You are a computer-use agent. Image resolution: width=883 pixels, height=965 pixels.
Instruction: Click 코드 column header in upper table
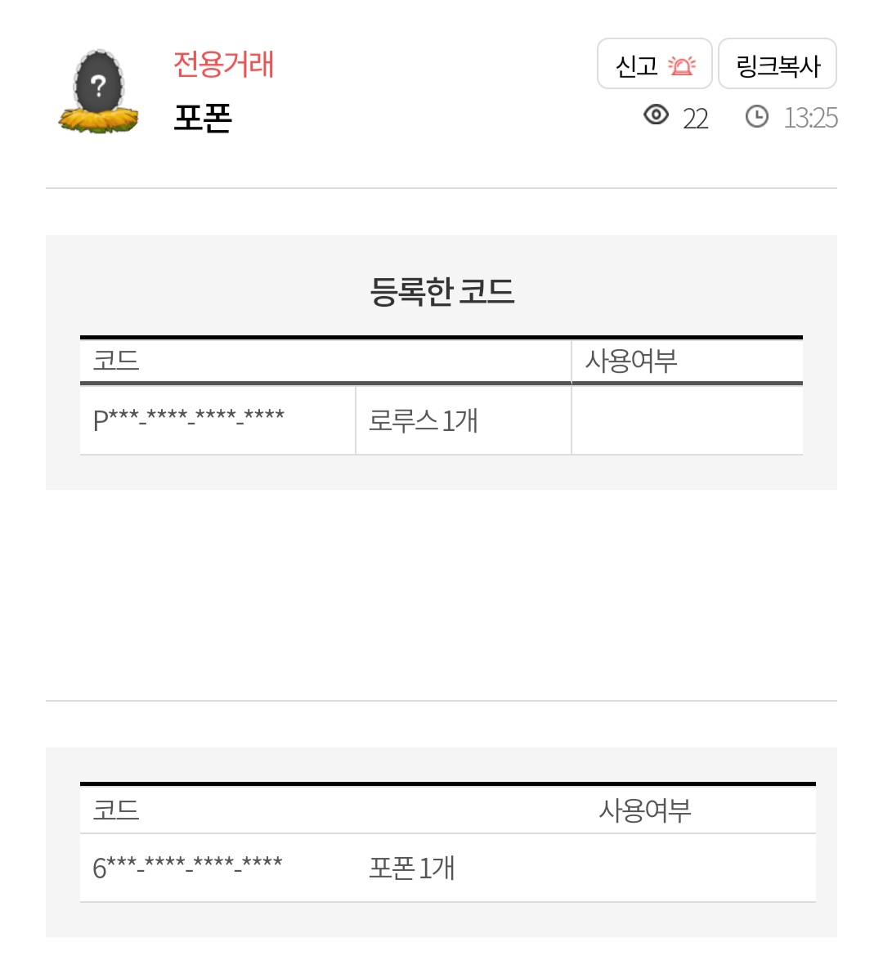(116, 361)
